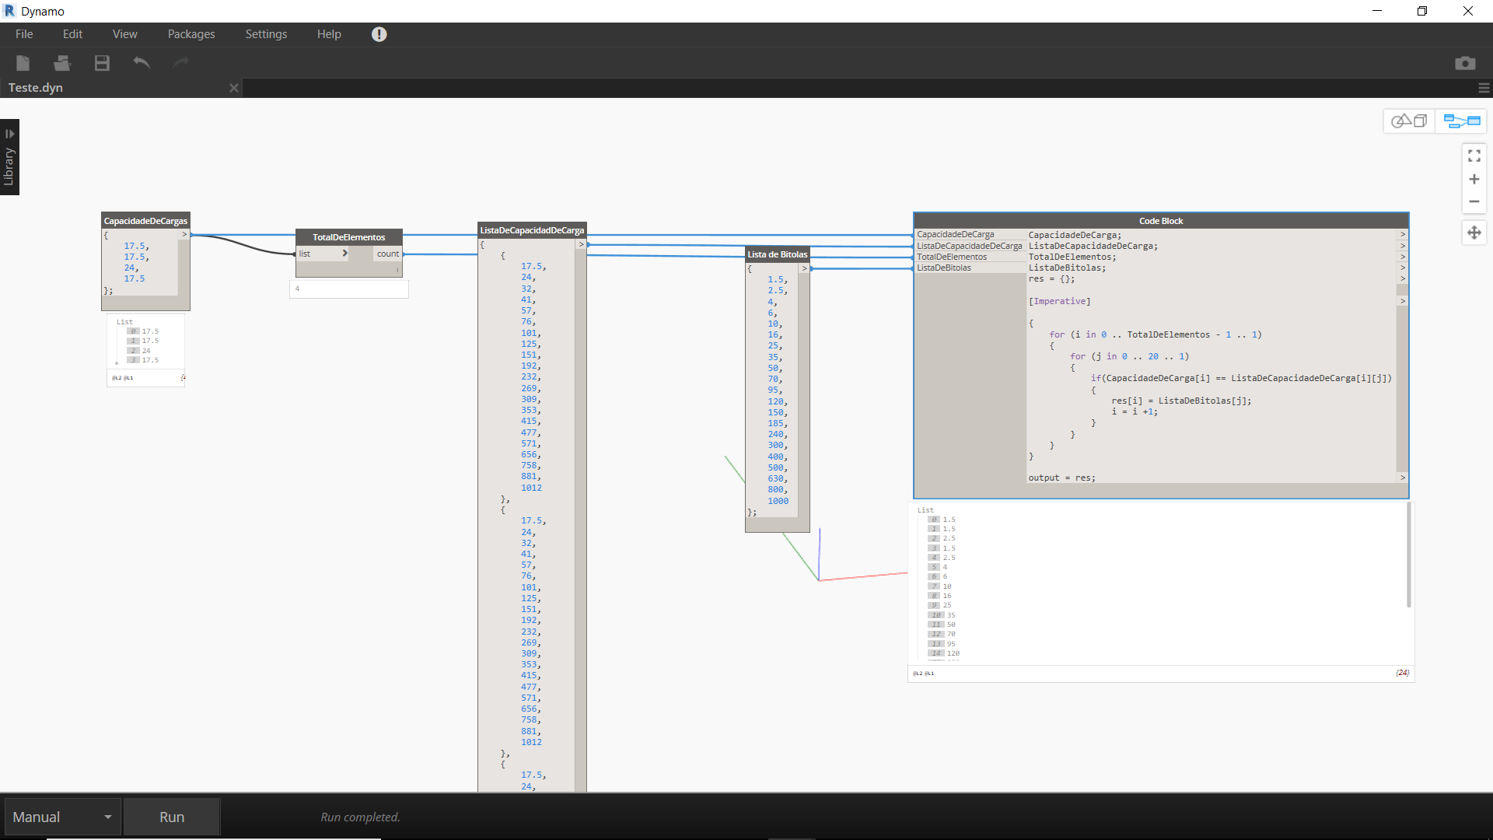The image size is (1493, 840).
Task: Open the Settings menu
Action: [266, 34]
